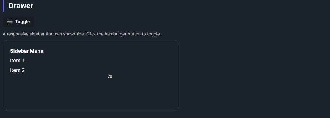The height and width of the screenshot is (118, 330).
Task: Select Item 2 in the sidebar menu
Action: pyautogui.click(x=17, y=70)
